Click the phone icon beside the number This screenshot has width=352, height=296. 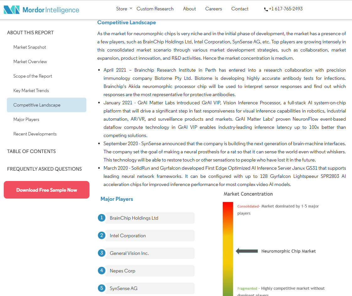click(x=266, y=9)
